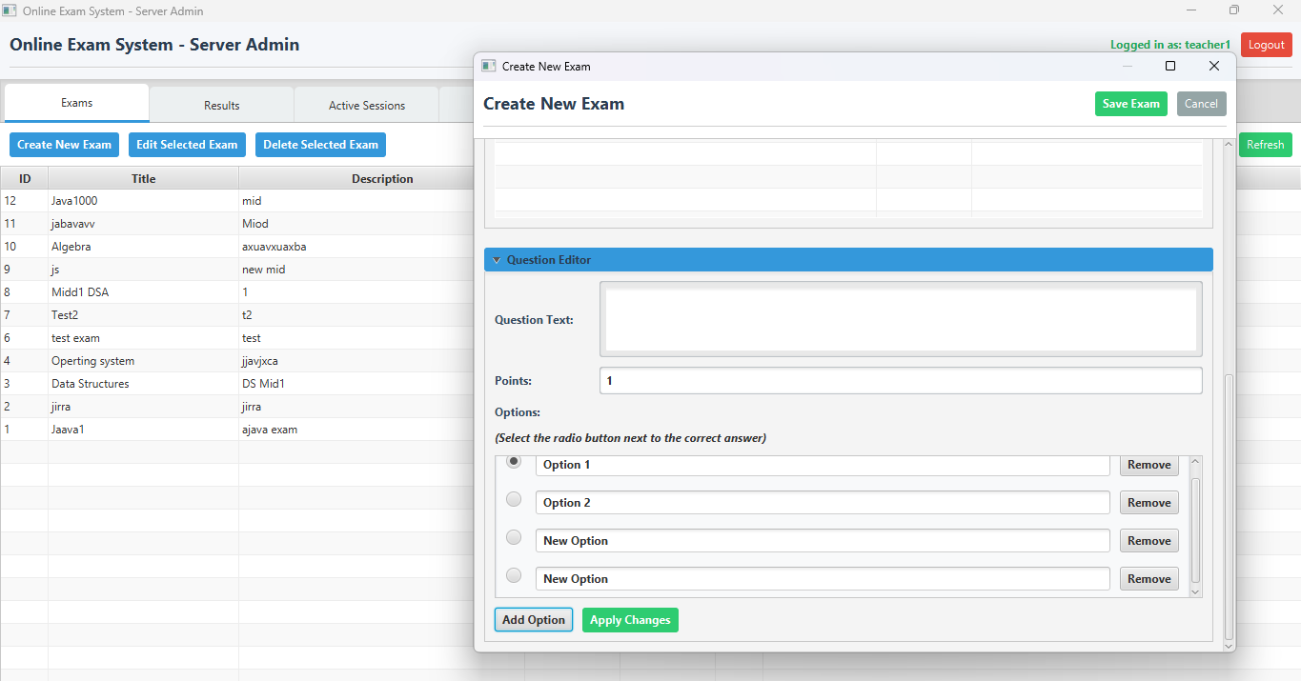Click into the Question Text field

(x=901, y=320)
